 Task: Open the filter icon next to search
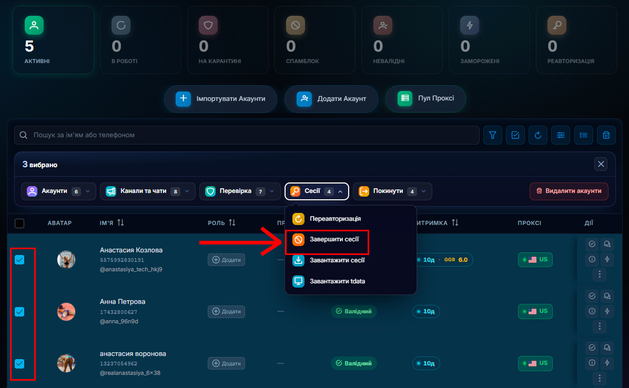(493, 135)
